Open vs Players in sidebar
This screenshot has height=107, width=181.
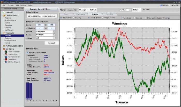pyautogui.click(x=9, y=30)
